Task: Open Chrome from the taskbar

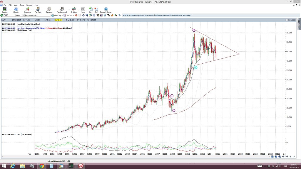Action: coord(42,166)
